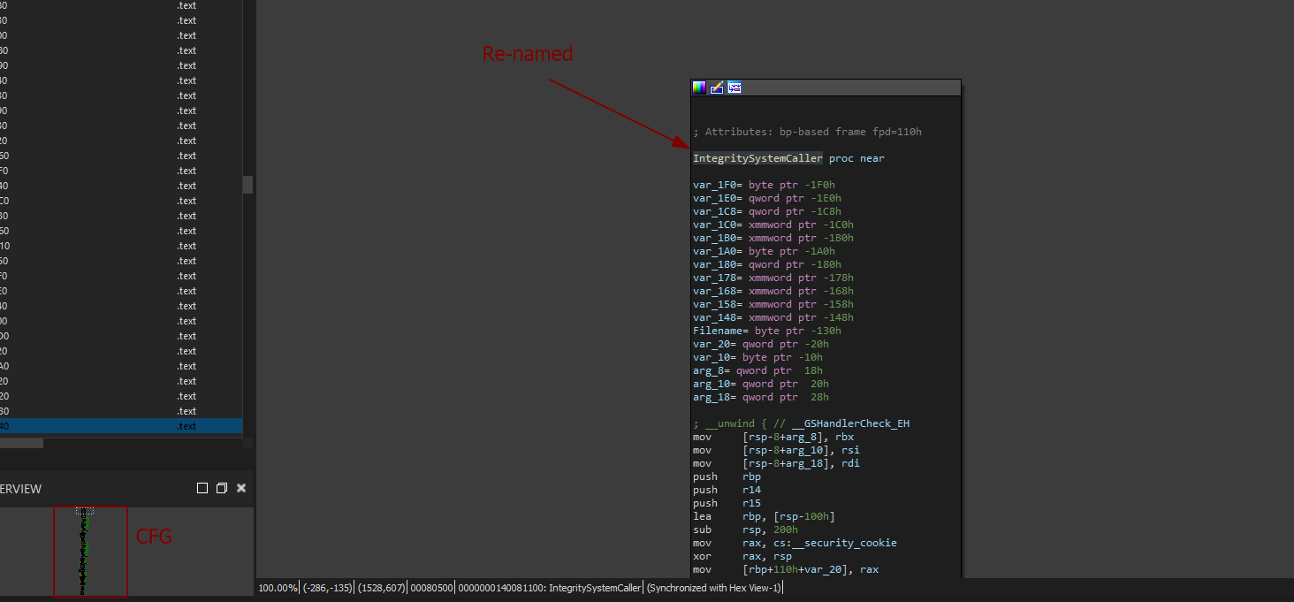Float the graph overview panel
Viewport: 1294px width, 602px height.
(x=222, y=488)
